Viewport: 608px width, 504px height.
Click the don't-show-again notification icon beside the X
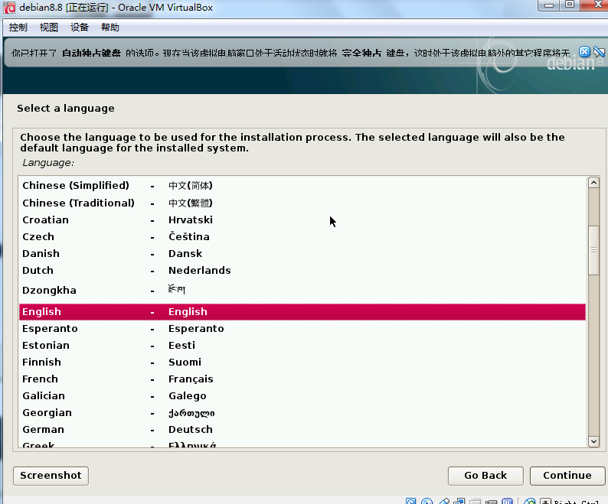(x=598, y=52)
